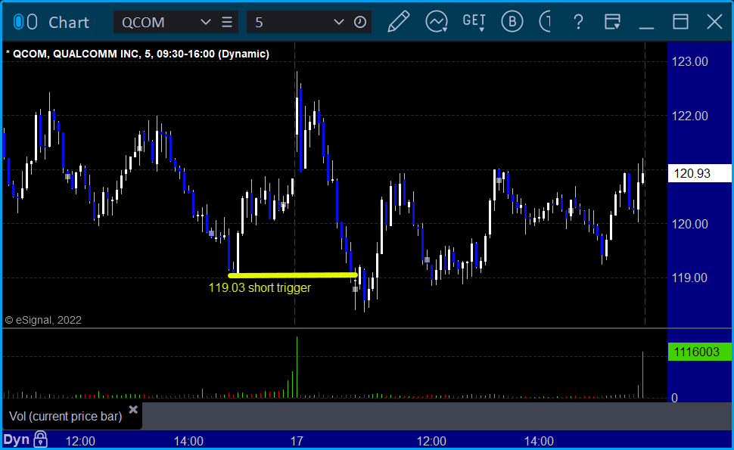Select the 119.03 short trigger annotation

(x=260, y=287)
